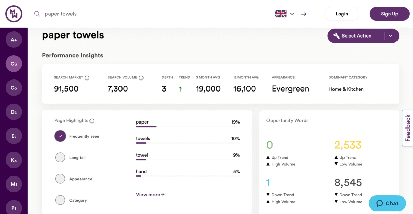Select the Category radio option
The width and height of the screenshot is (413, 214).
pyautogui.click(x=60, y=200)
